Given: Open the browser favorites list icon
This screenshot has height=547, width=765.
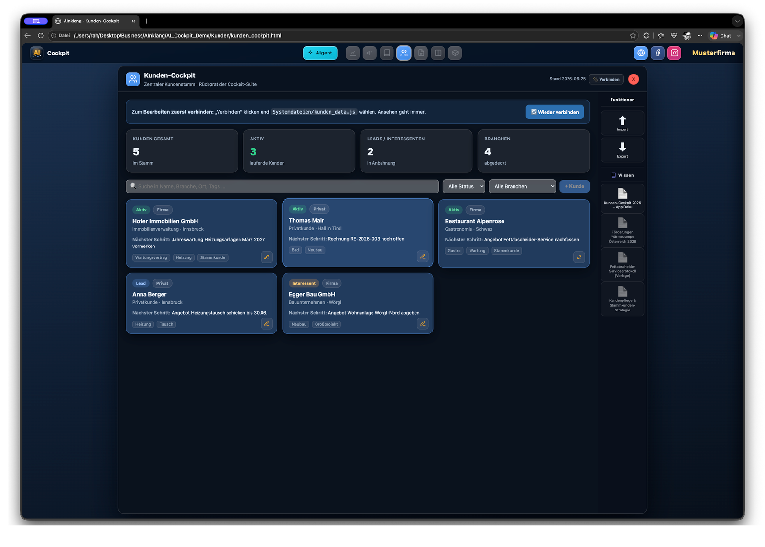Looking at the screenshot, I should [661, 36].
